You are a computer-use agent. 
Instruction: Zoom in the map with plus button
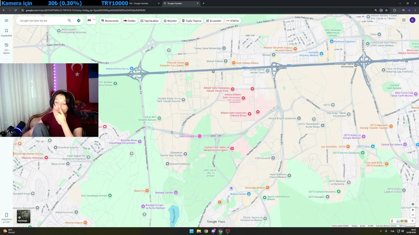(x=413, y=210)
